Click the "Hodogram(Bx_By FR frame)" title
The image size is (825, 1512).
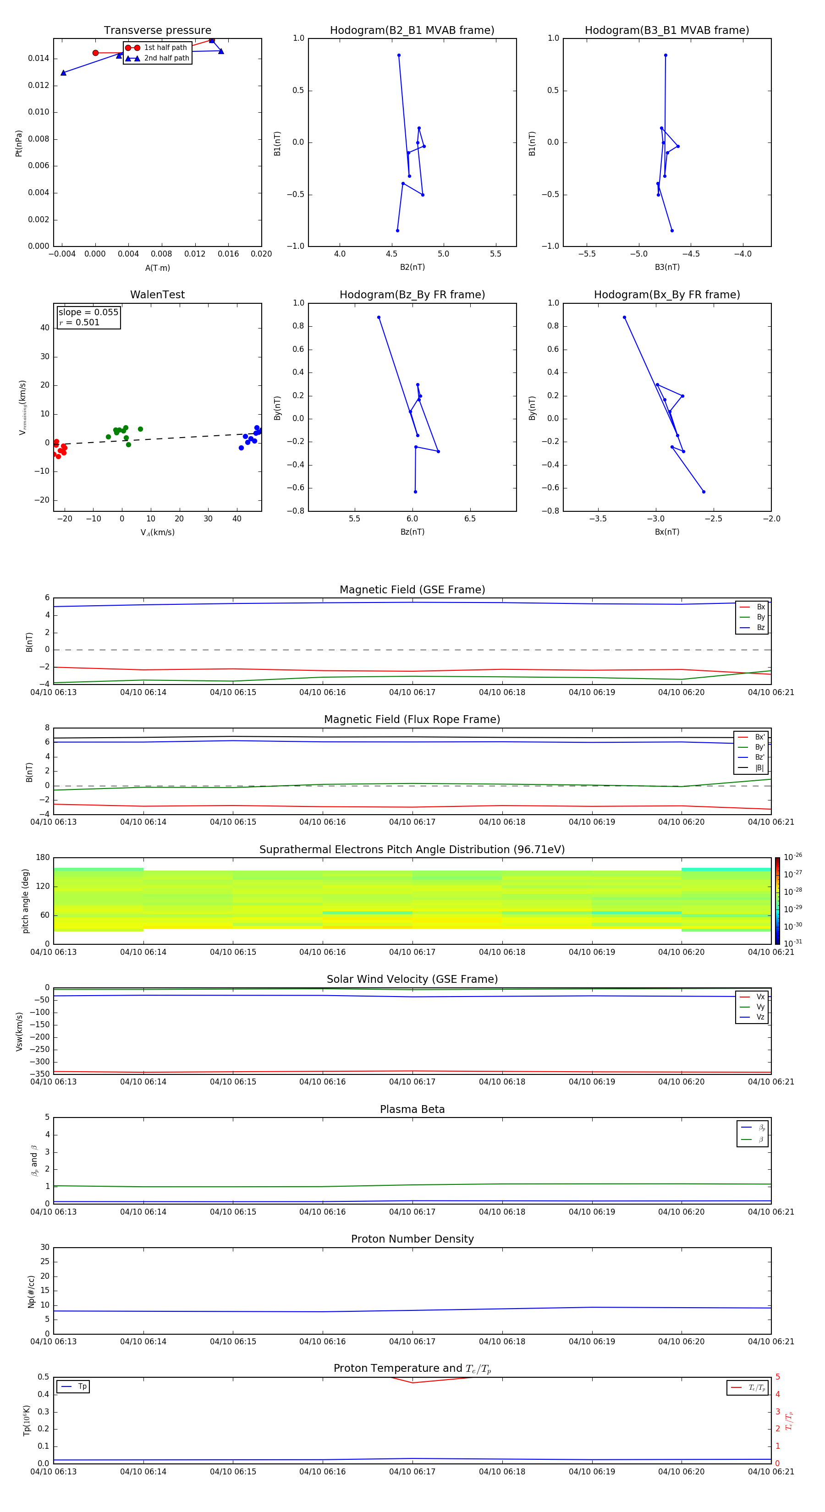667,295
